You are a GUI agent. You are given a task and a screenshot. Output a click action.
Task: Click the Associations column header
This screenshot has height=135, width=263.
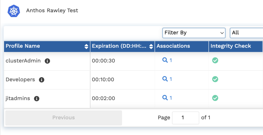pyautogui.click(x=173, y=46)
